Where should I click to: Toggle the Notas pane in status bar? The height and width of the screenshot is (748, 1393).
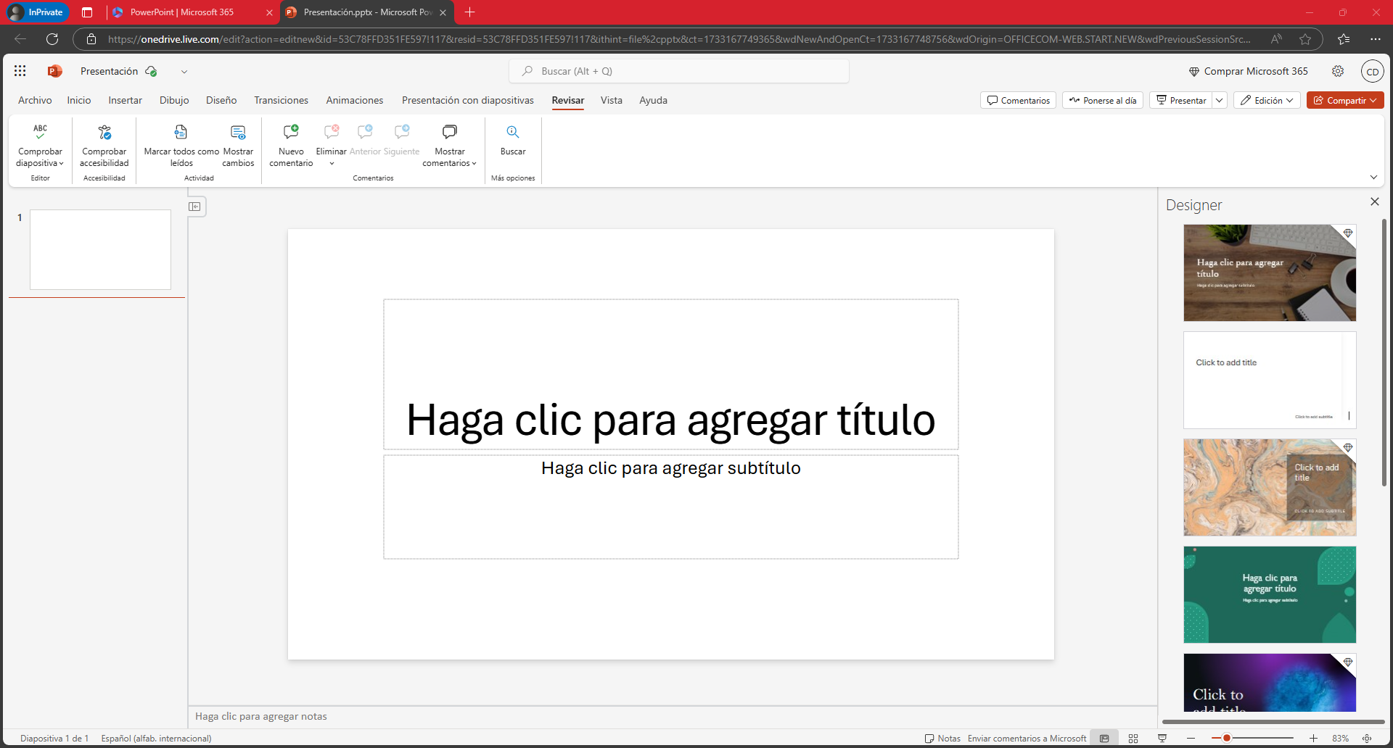(942, 739)
